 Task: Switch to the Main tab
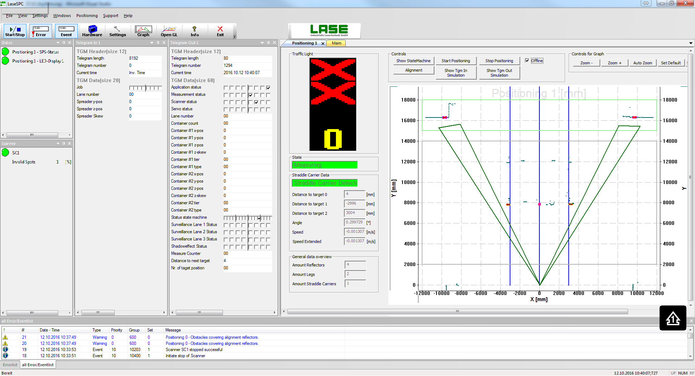[x=336, y=43]
